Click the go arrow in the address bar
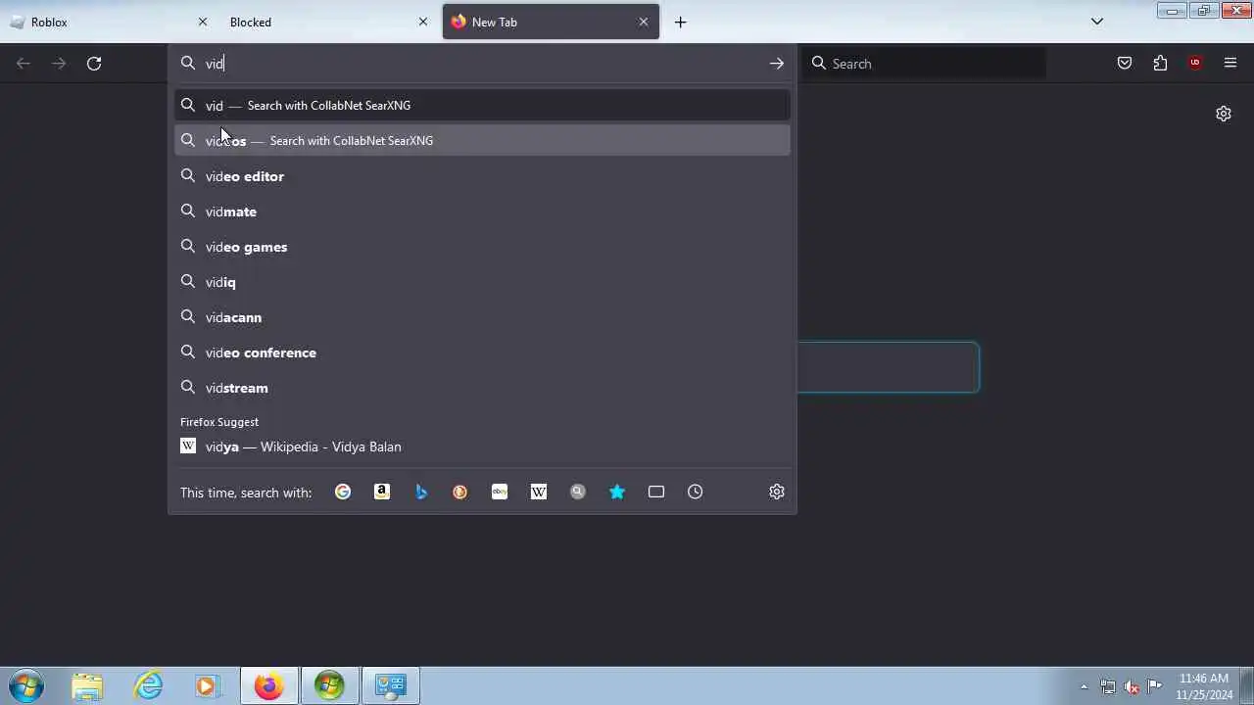Screen dimensions: 1254x705 click(777, 64)
